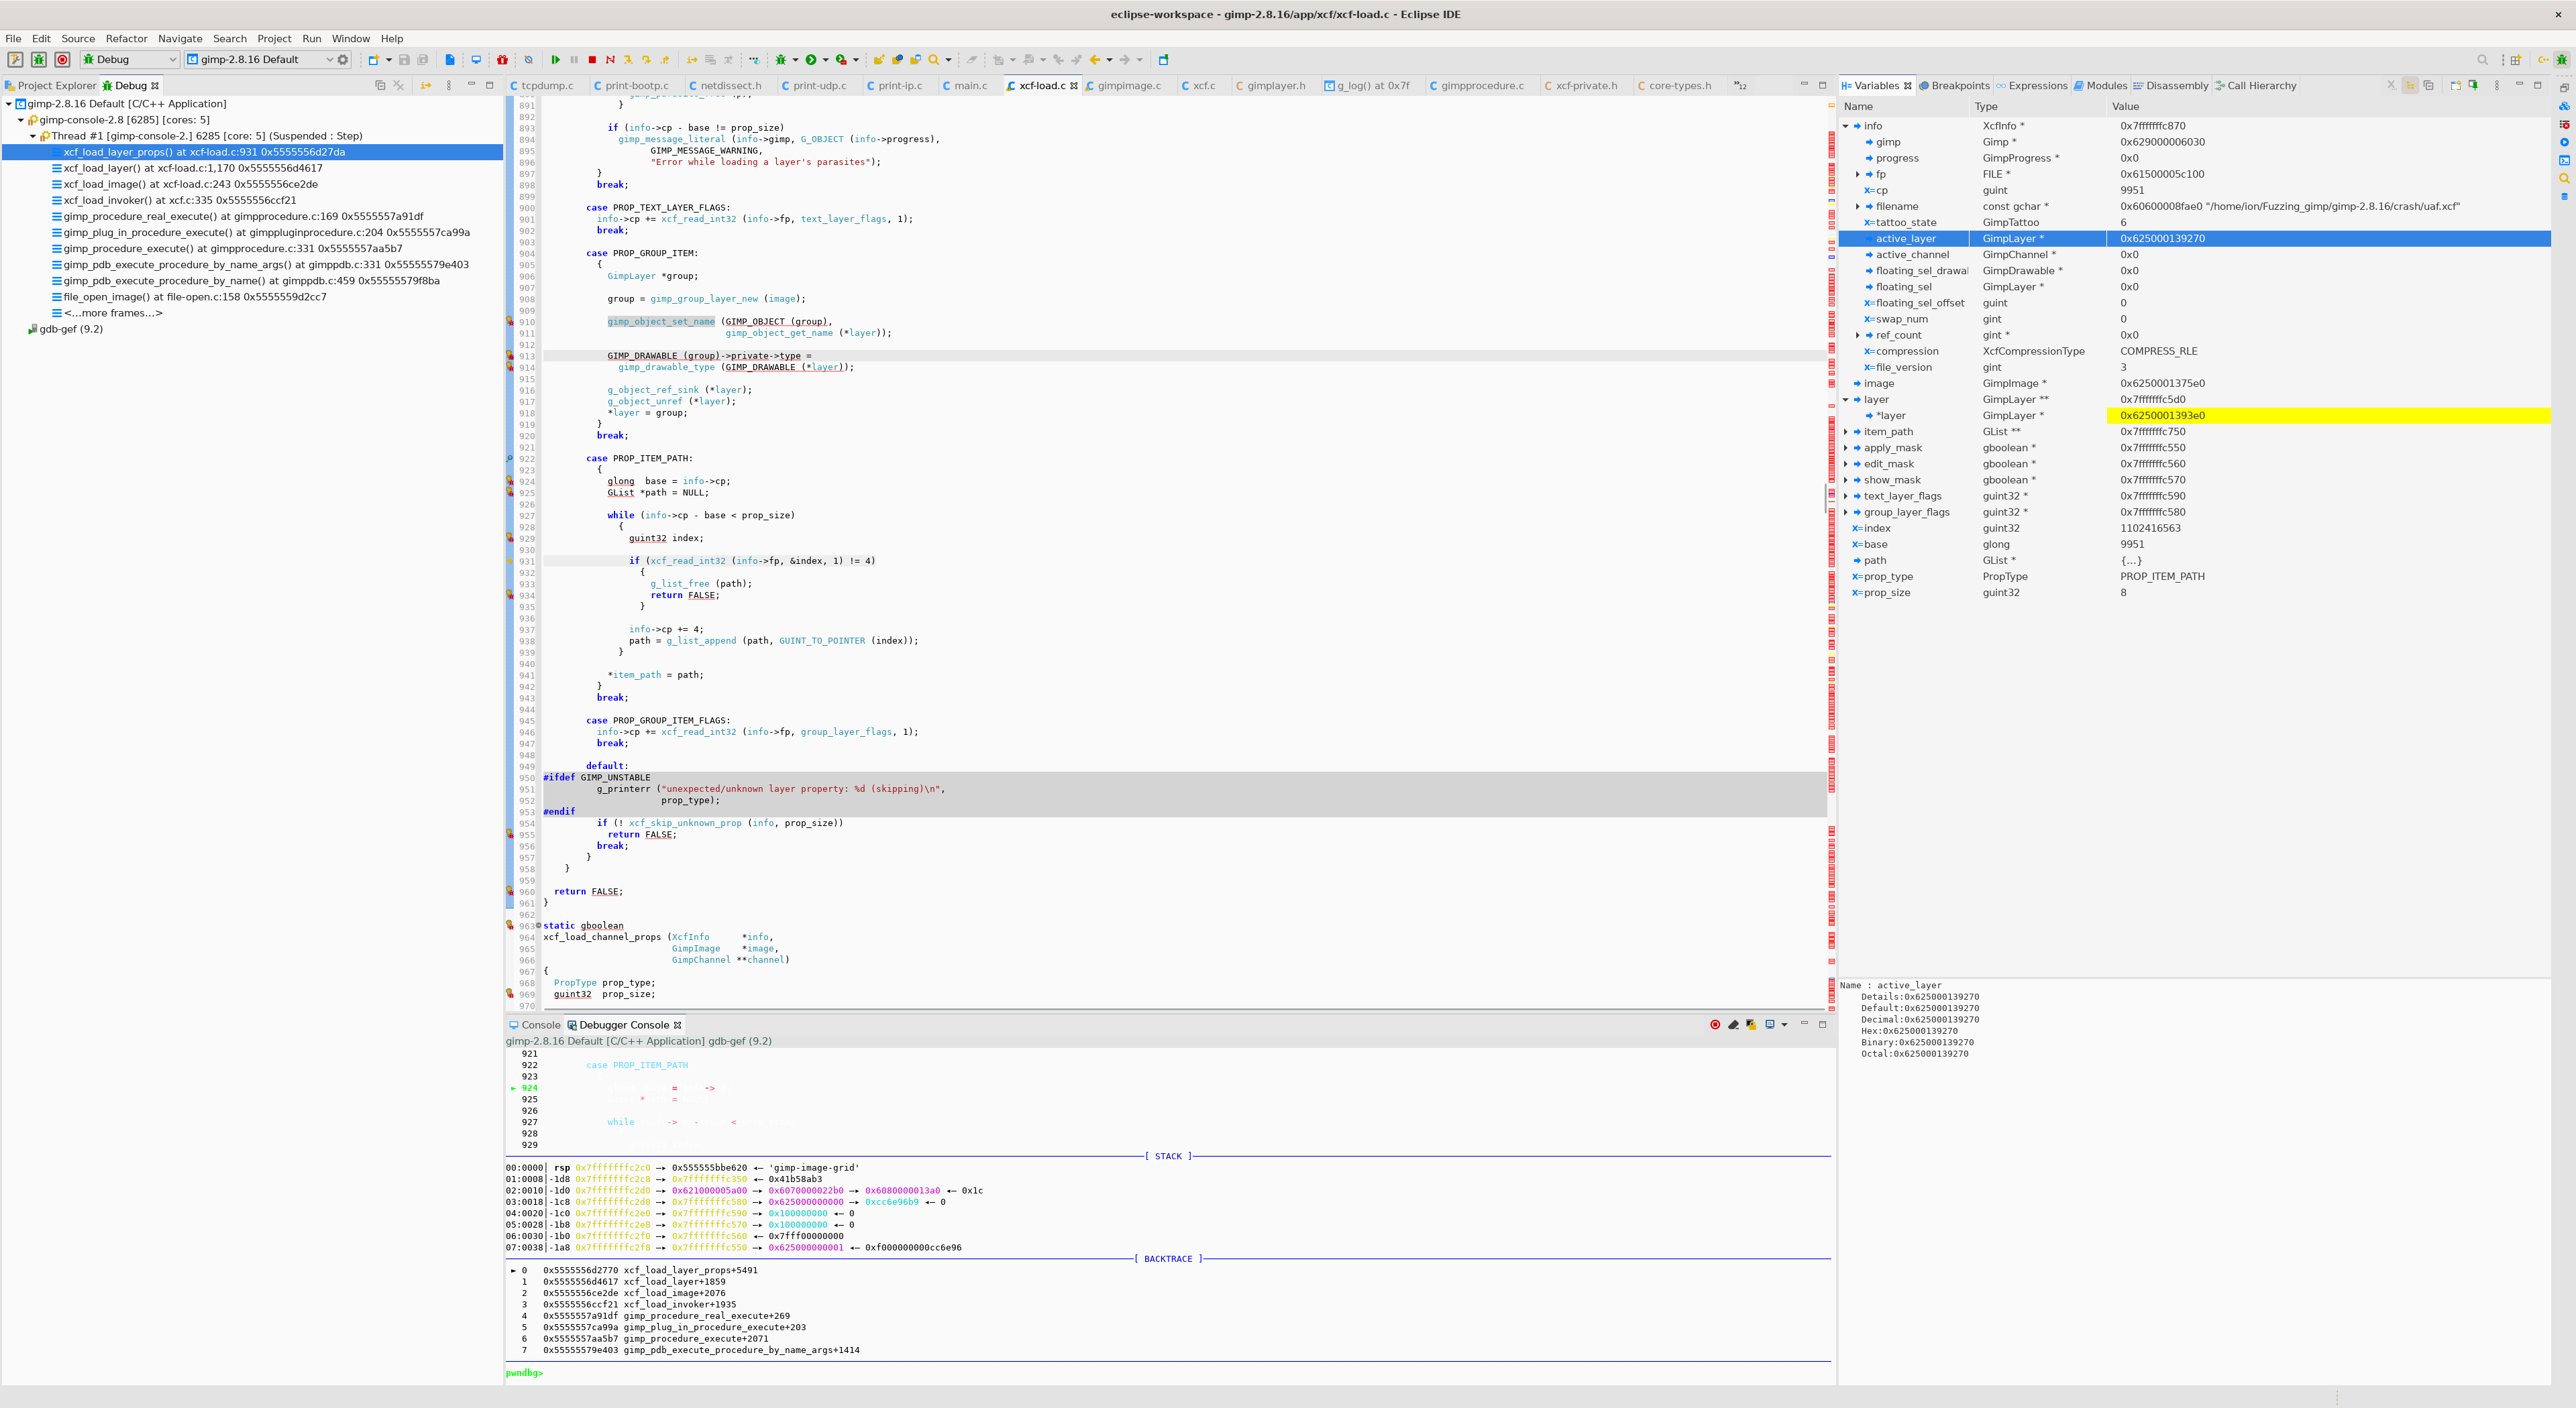This screenshot has width=2576, height=1408.
Task: Click the Debug perspective bug icon at top right
Action: (2562, 60)
